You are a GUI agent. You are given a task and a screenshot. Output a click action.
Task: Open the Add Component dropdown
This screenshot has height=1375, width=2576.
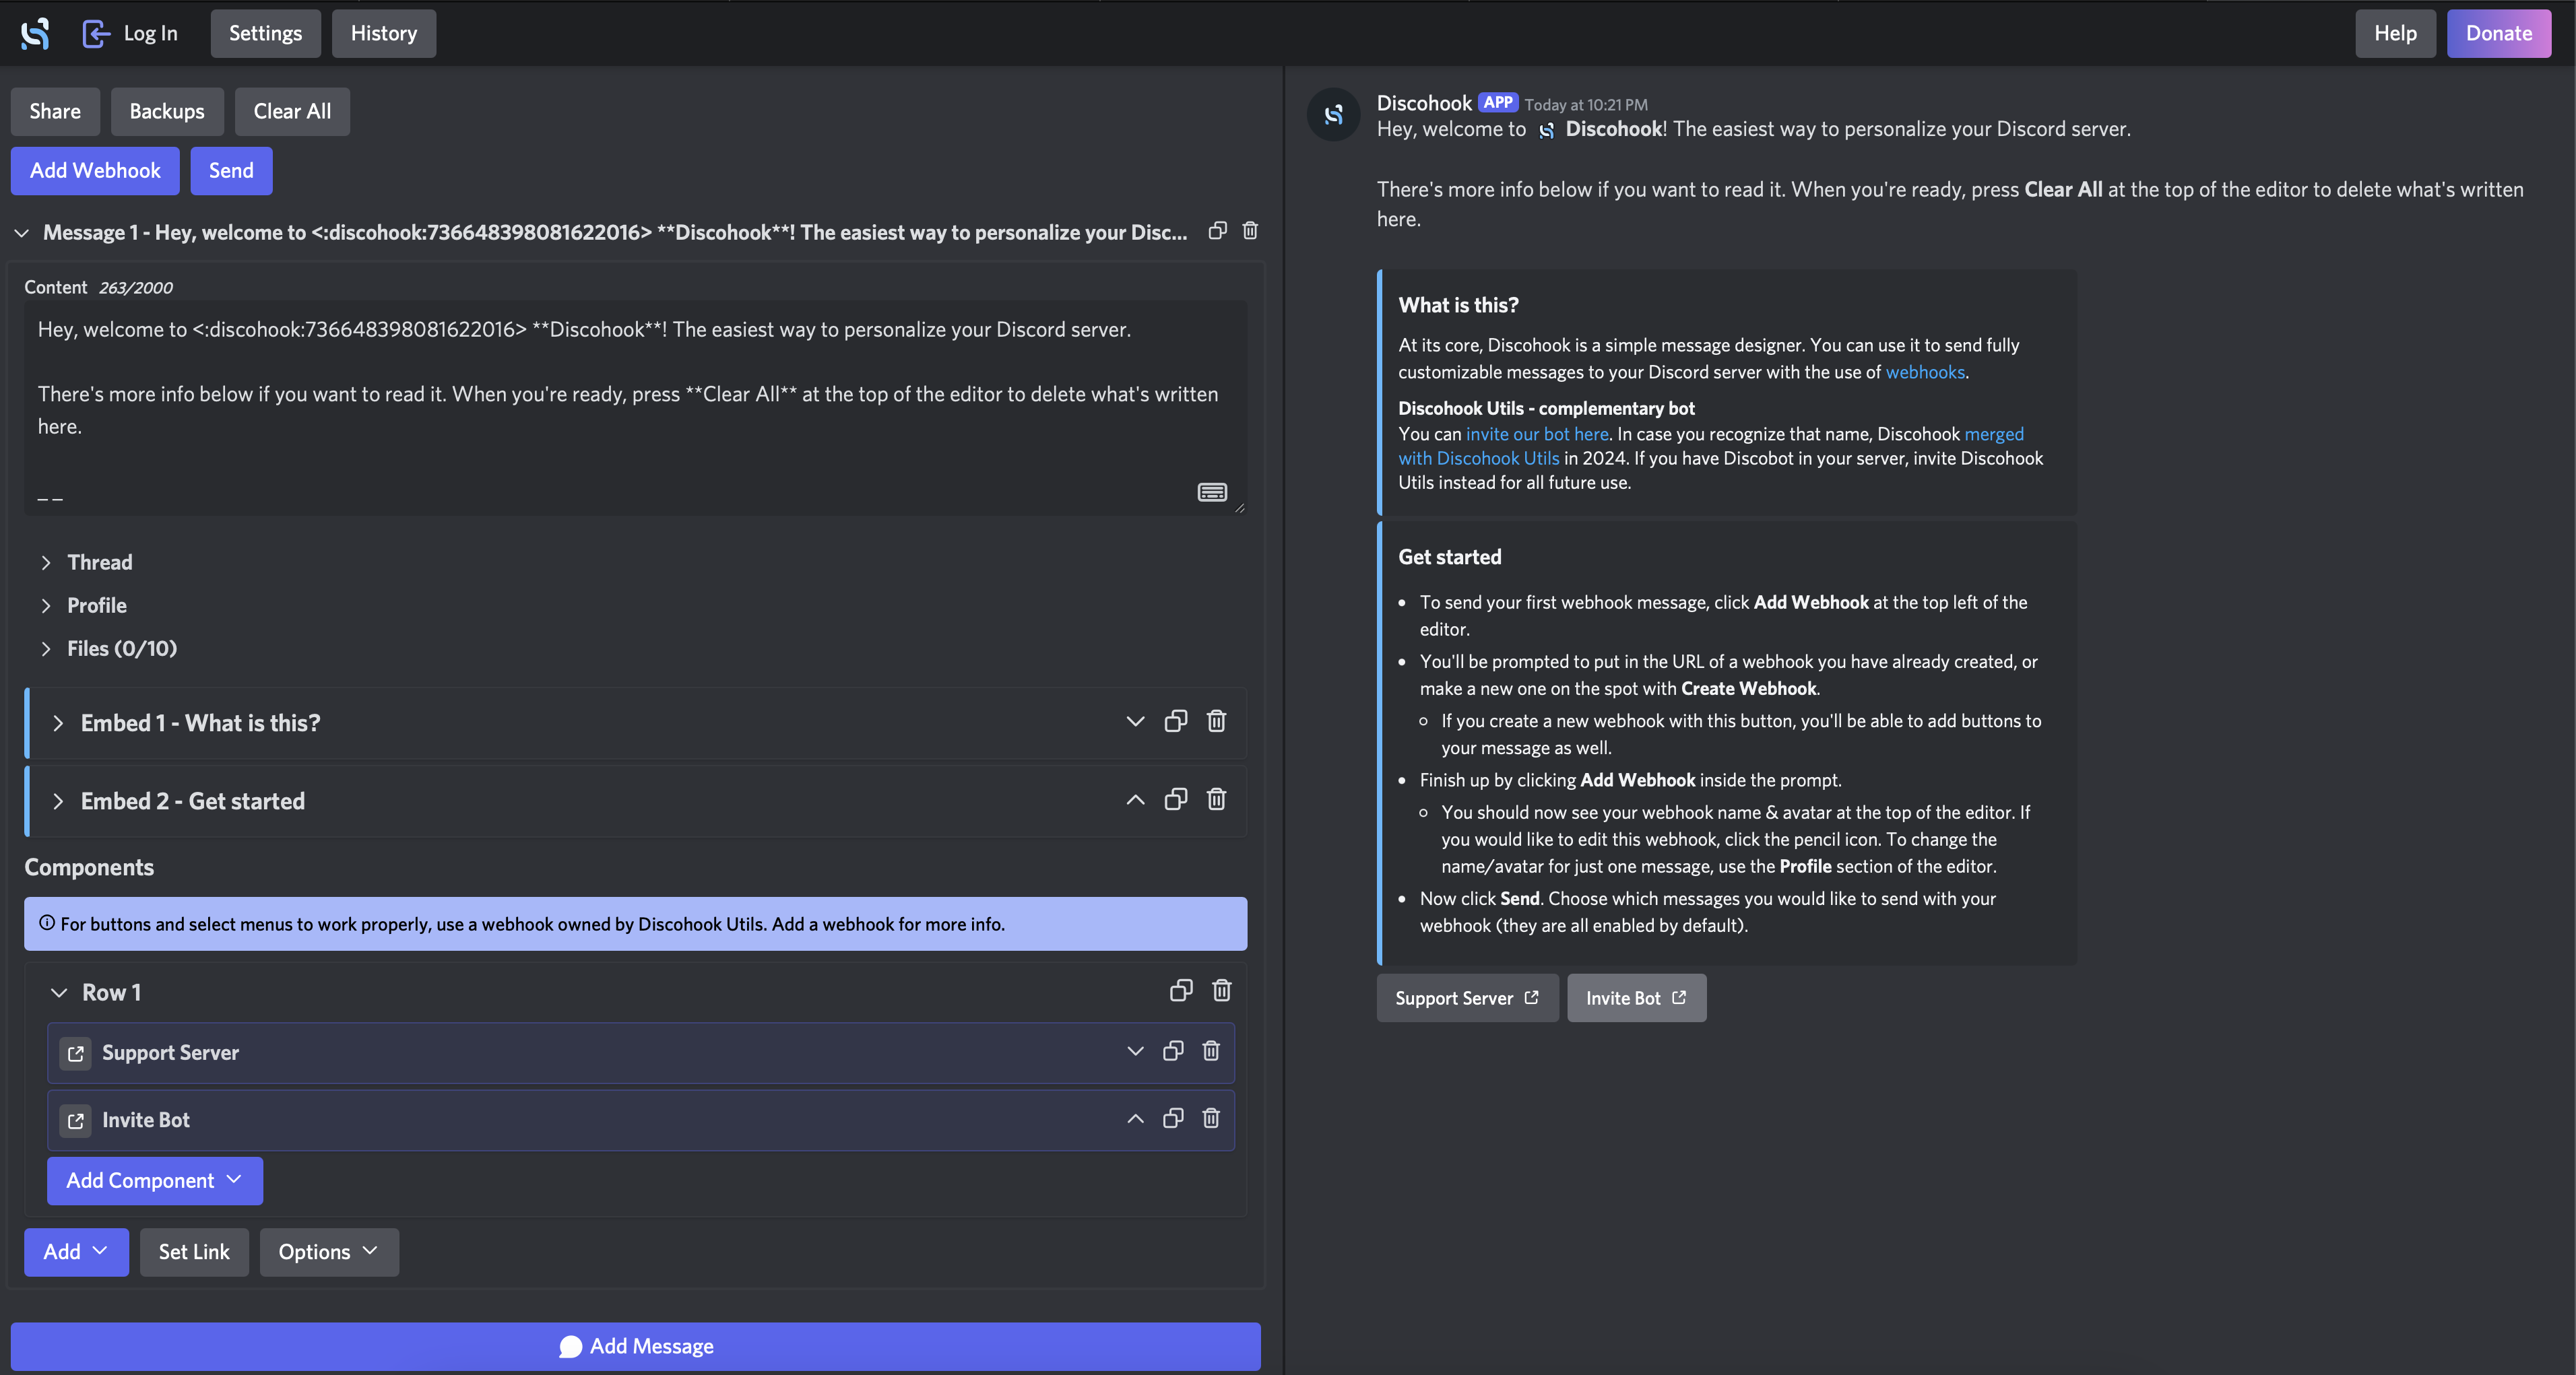coord(154,1180)
